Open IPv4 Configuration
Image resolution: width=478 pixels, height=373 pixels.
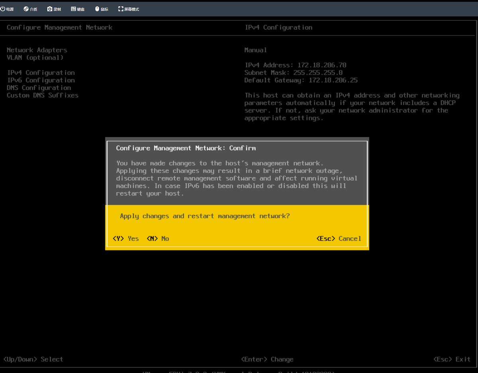(x=41, y=72)
